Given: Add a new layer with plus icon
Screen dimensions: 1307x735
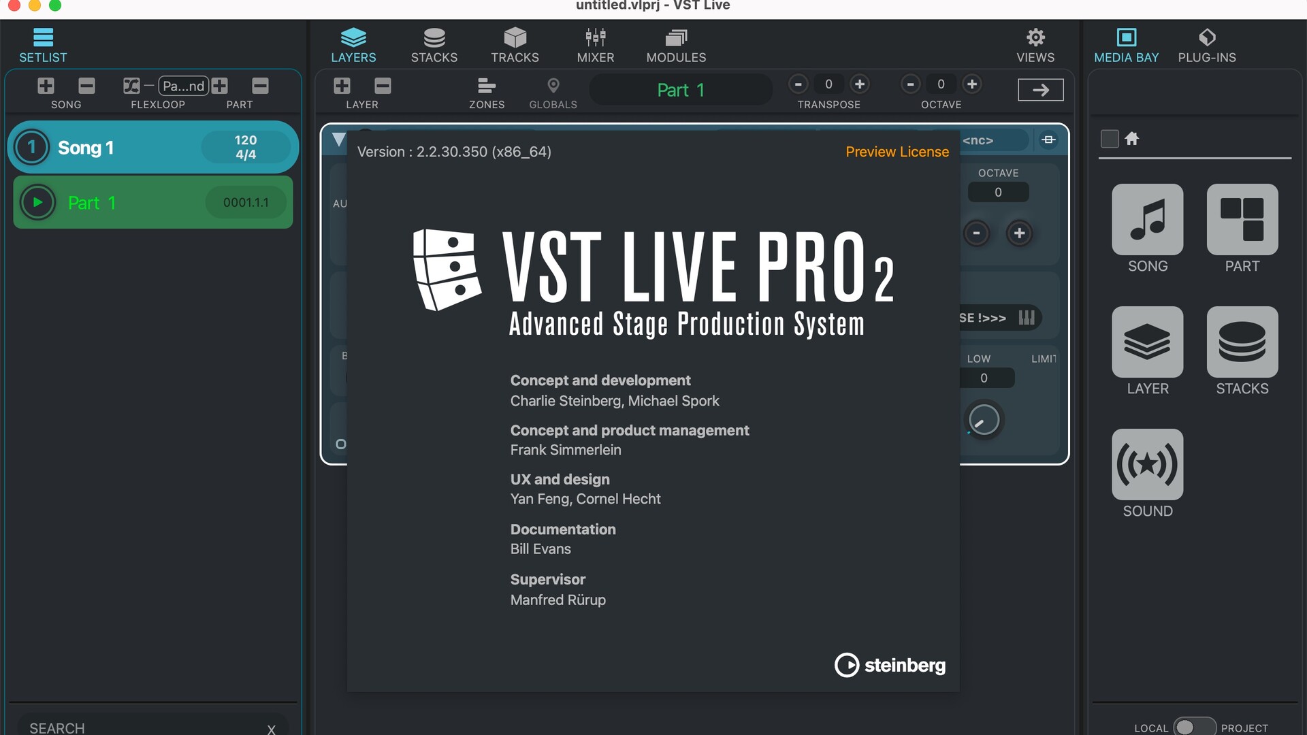Looking at the screenshot, I should tap(342, 86).
